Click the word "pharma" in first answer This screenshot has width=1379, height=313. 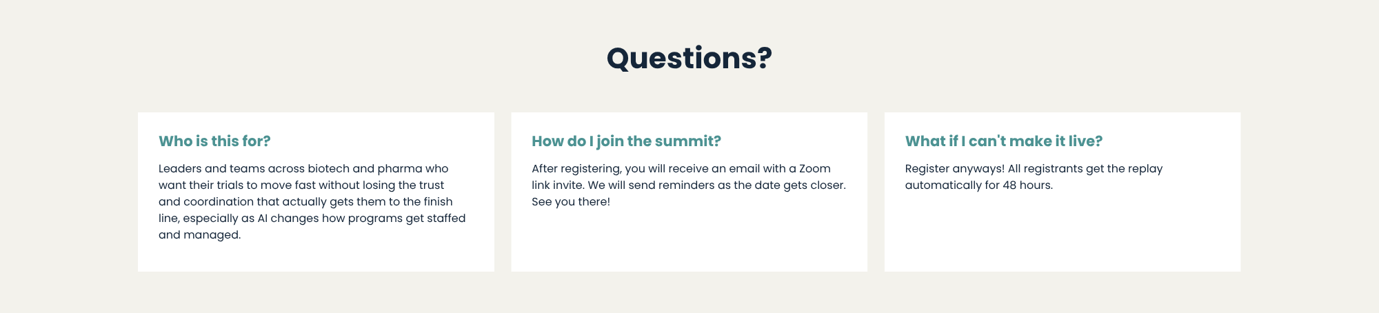click(x=400, y=169)
